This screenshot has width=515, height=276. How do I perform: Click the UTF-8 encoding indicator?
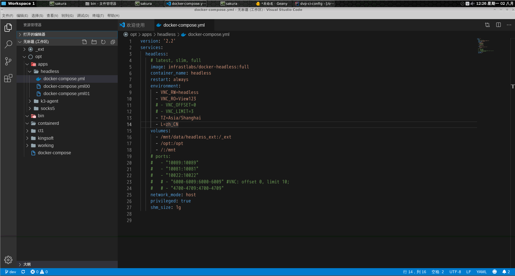[x=455, y=272]
